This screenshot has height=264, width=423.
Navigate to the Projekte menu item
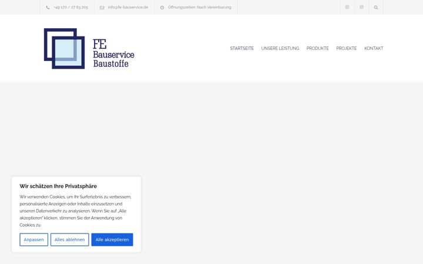[347, 48]
